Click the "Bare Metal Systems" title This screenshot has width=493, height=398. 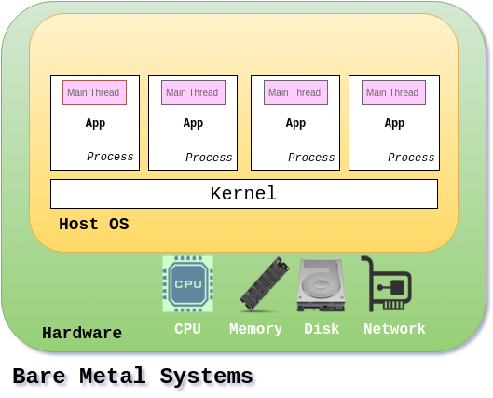click(132, 377)
